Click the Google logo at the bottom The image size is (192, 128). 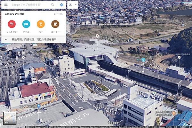point(113,123)
